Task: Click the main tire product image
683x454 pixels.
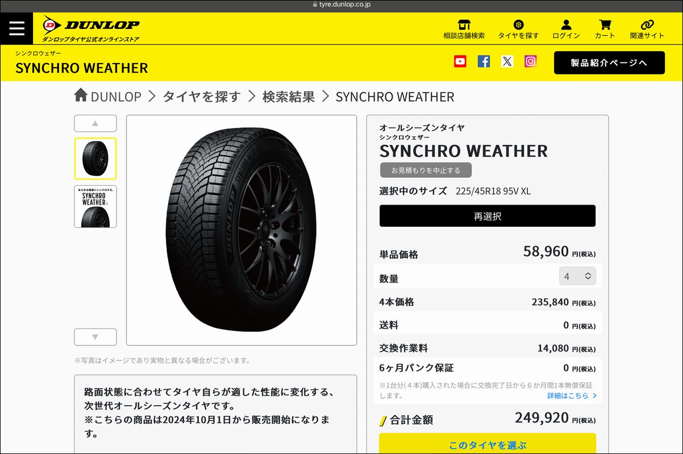Action: tap(241, 230)
